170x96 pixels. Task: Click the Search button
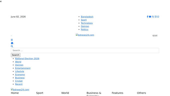(x=15, y=55)
